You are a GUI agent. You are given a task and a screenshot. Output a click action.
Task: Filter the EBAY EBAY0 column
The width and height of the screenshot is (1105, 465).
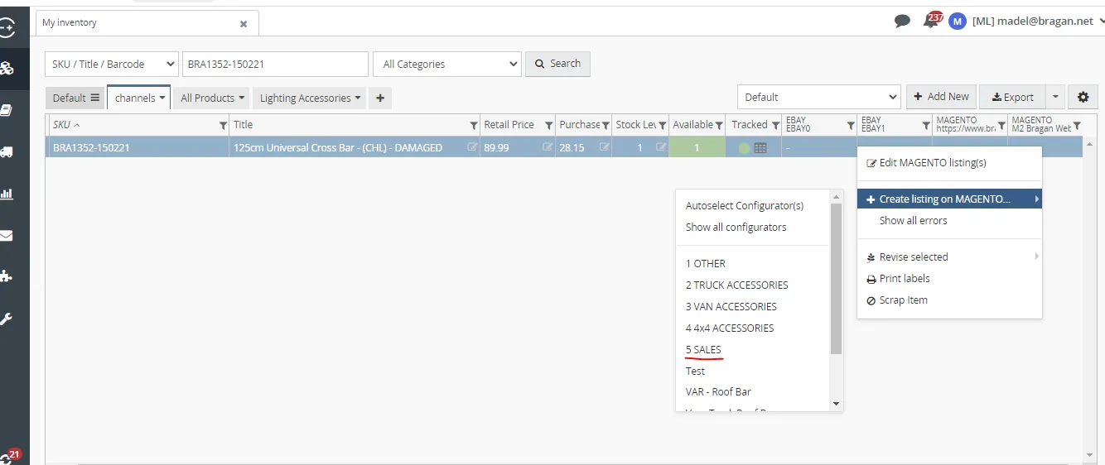pos(851,126)
